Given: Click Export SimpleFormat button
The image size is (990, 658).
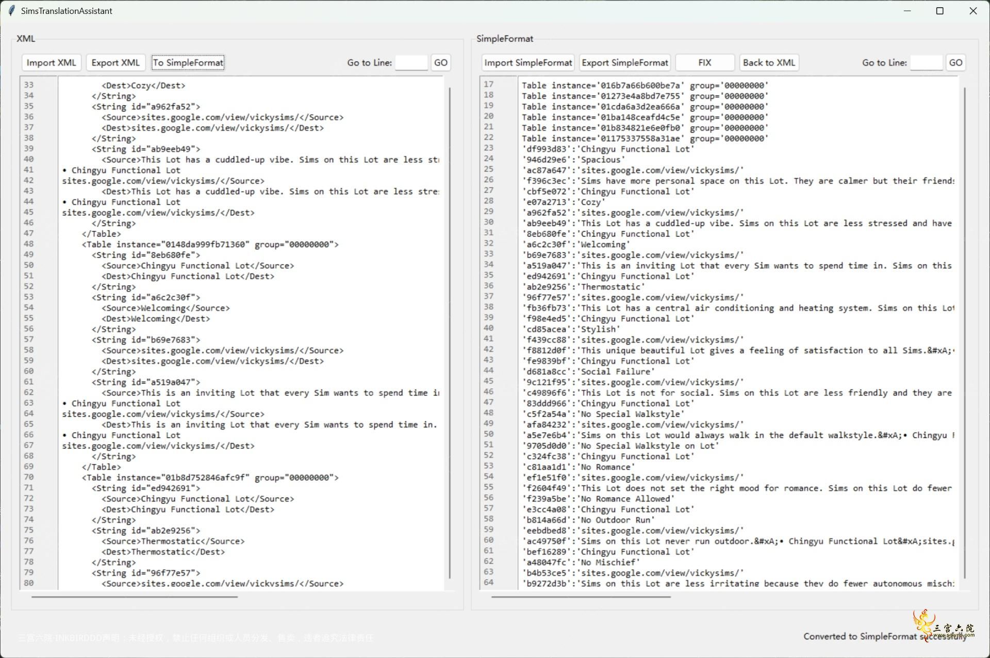Looking at the screenshot, I should pyautogui.click(x=625, y=62).
